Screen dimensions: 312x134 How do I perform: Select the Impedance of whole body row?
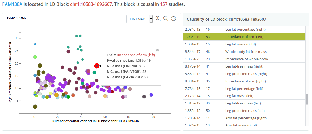[x=244, y=59]
